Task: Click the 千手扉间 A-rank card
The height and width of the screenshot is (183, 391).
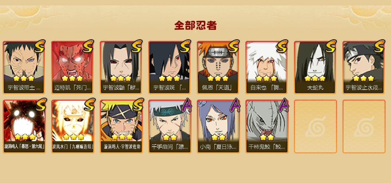Action: point(170,126)
